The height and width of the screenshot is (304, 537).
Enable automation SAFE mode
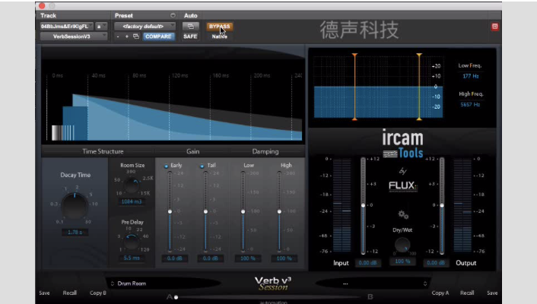pyautogui.click(x=190, y=36)
